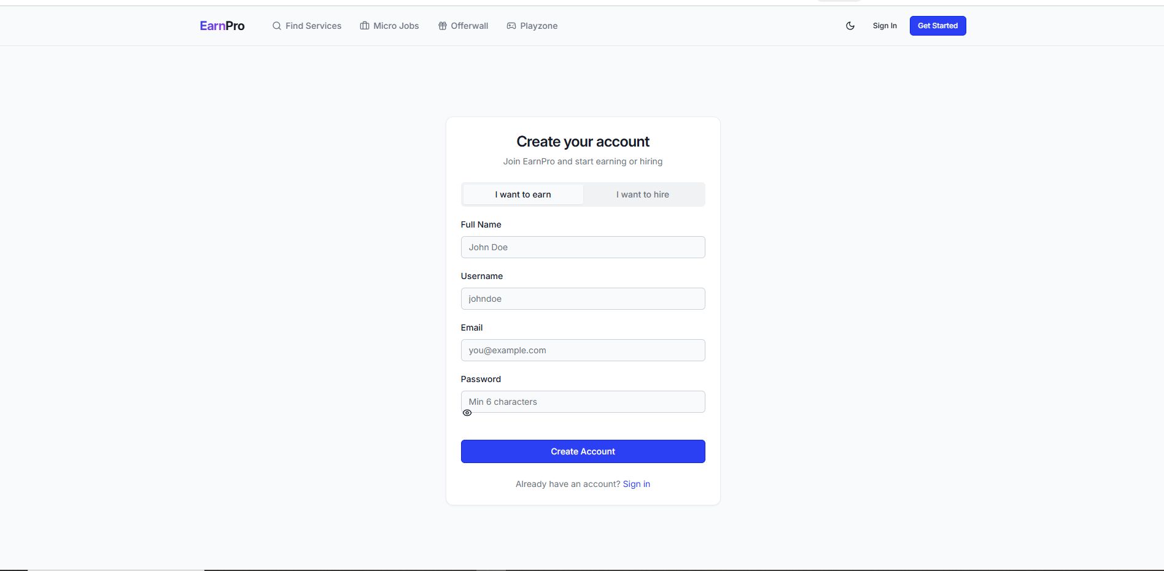Click into the Username field
Image resolution: width=1164 pixels, height=571 pixels.
pyautogui.click(x=583, y=299)
